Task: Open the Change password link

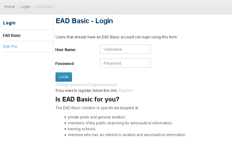Action: pos(71,85)
